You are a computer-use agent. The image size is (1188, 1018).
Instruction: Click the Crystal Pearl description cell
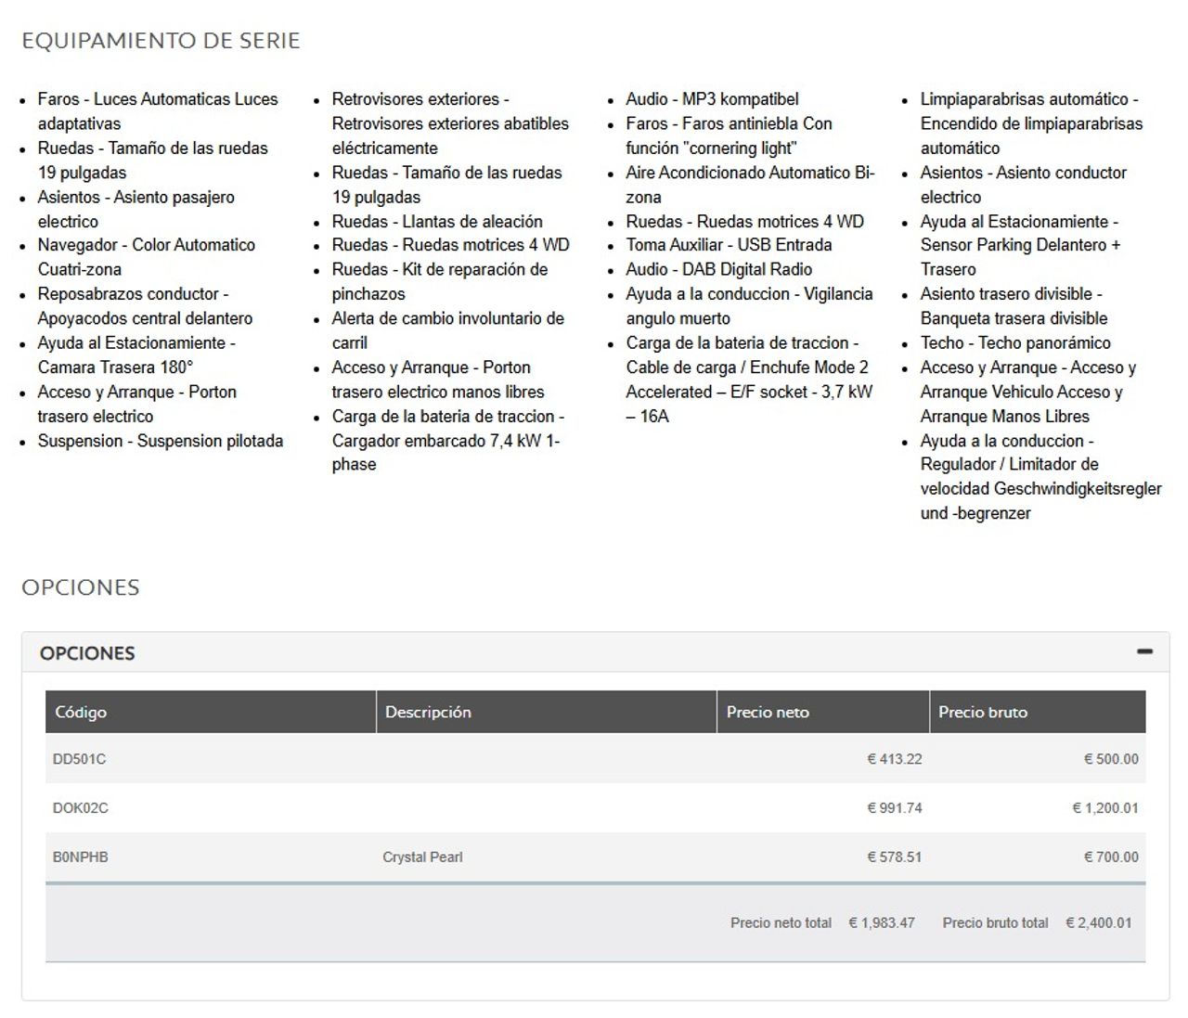pyautogui.click(x=422, y=857)
